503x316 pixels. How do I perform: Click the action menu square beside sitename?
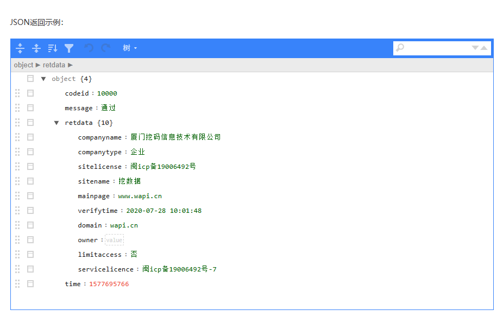[x=30, y=181]
